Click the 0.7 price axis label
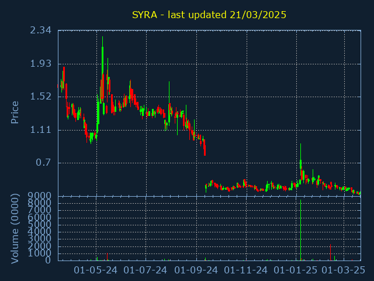The image size is (374, 281). (43, 163)
